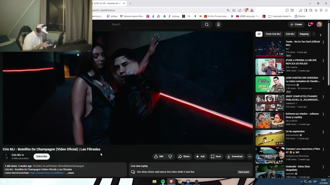The image size is (330, 185).
Task: Open the Rhythia bookmark
Action: click(x=300, y=16)
